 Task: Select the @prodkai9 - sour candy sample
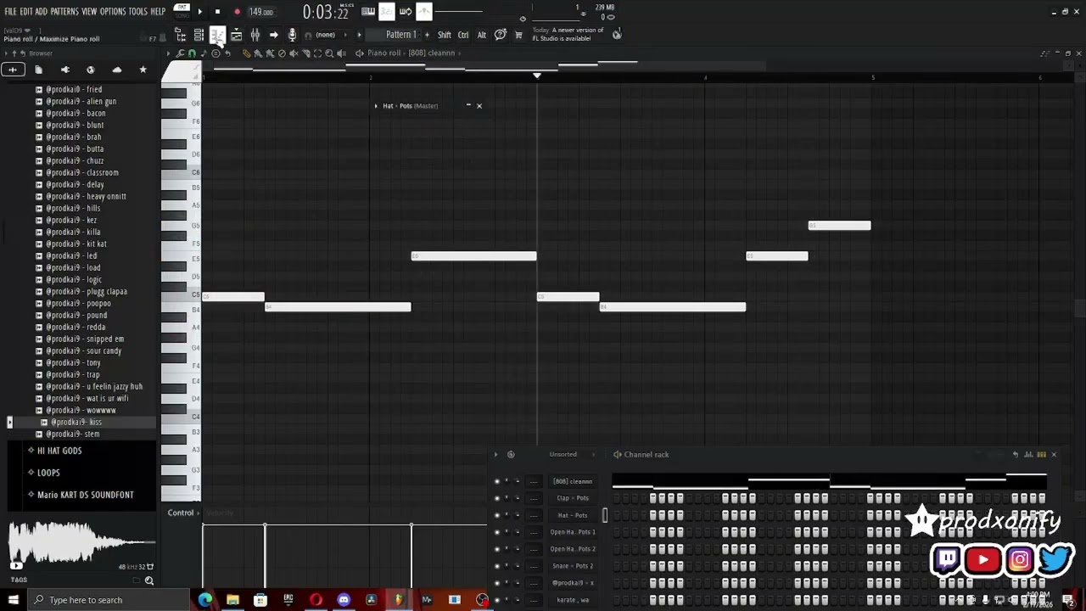[83, 350]
